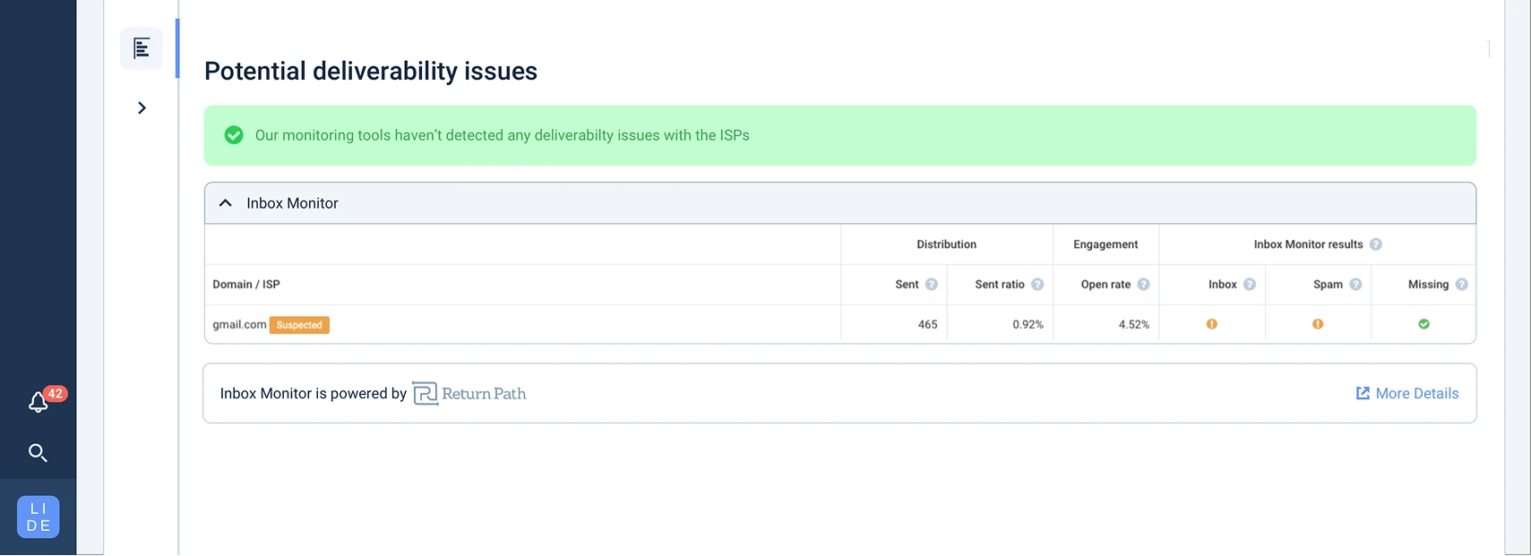Click the Return Path logo

(x=469, y=394)
